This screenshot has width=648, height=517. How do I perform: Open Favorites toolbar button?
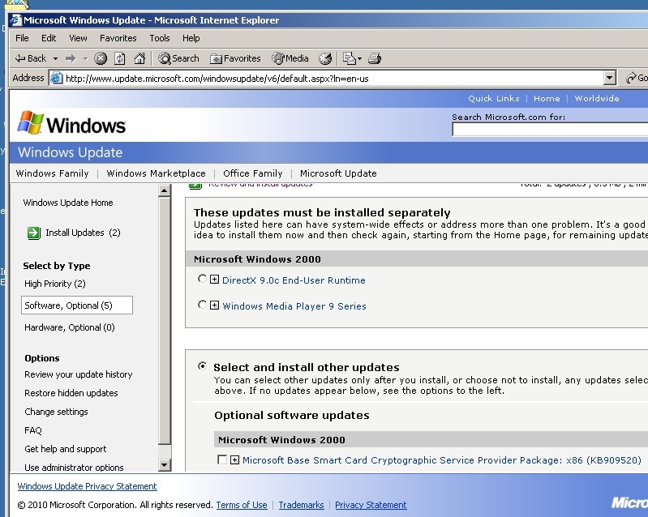[x=235, y=58]
